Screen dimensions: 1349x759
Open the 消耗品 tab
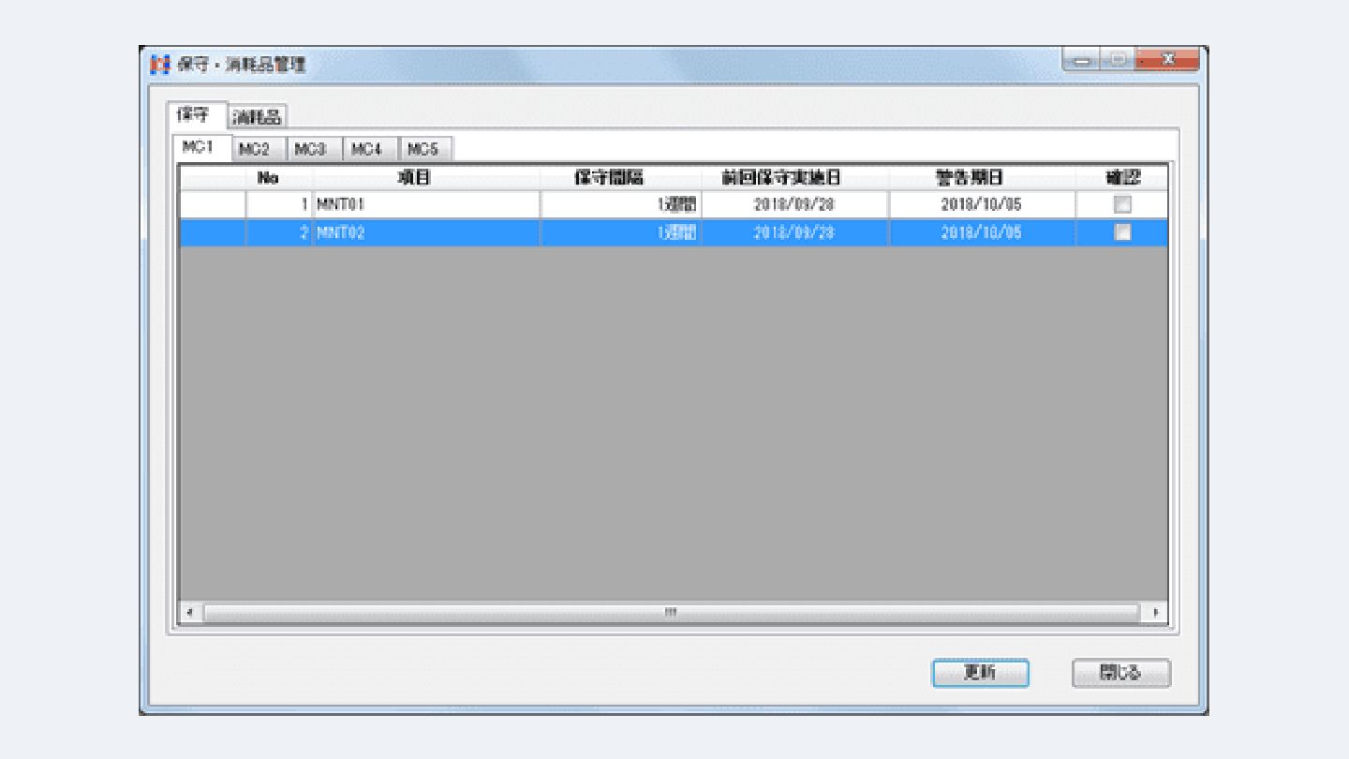[x=258, y=116]
